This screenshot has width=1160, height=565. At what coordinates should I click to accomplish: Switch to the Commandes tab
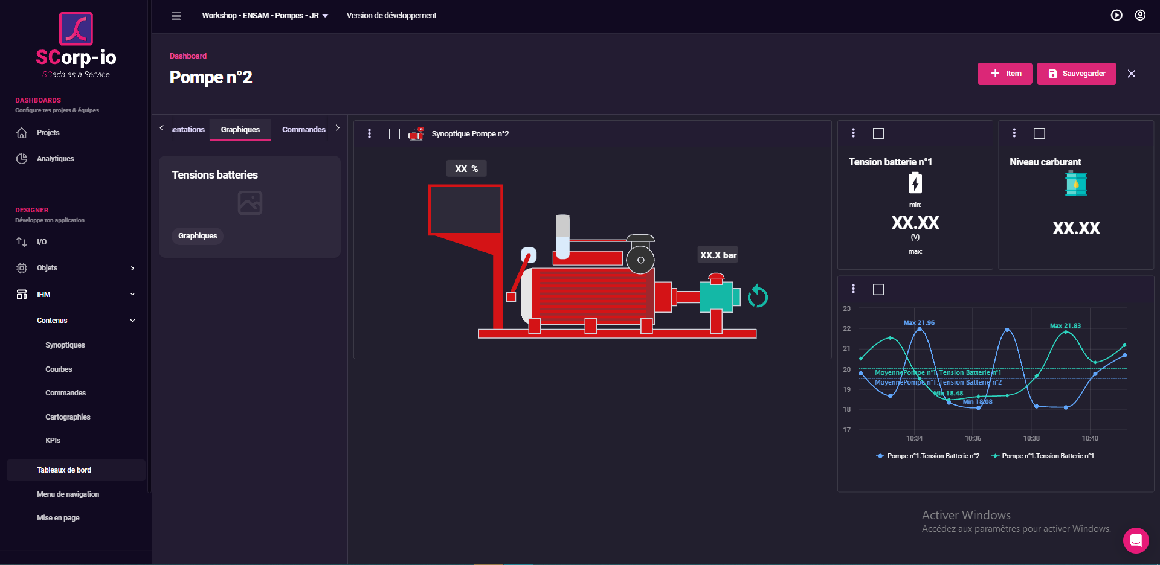(303, 130)
